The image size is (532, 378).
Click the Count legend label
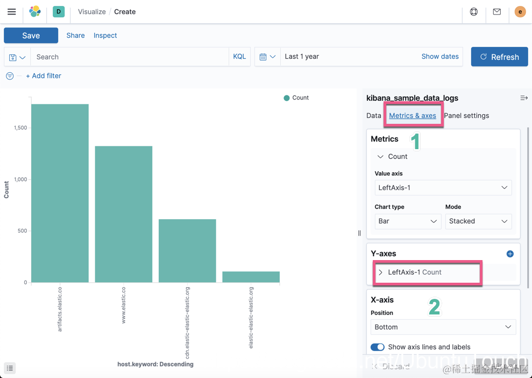(301, 98)
